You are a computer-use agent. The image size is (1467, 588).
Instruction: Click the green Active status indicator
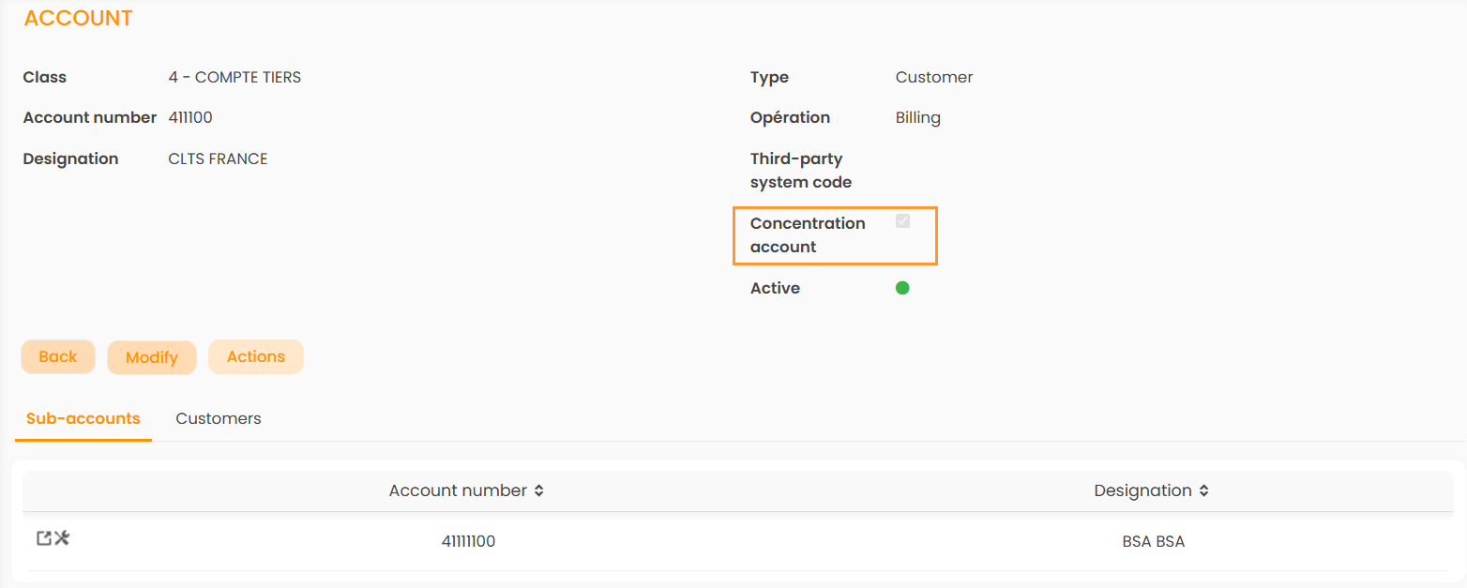902,288
